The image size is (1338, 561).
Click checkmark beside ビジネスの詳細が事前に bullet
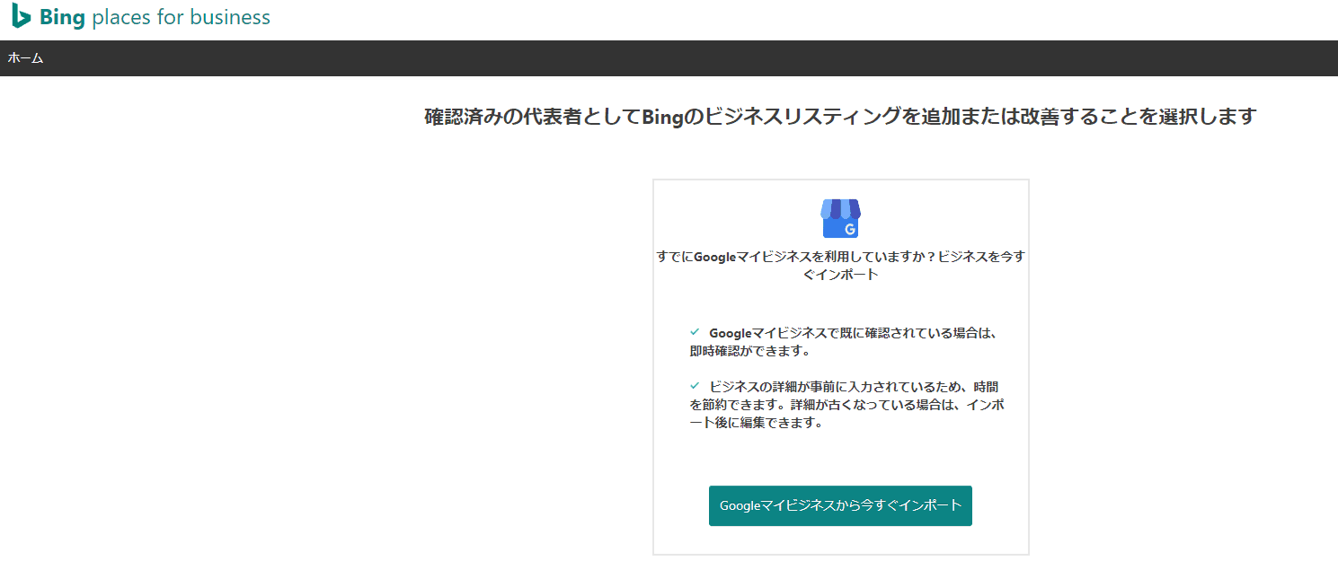695,385
